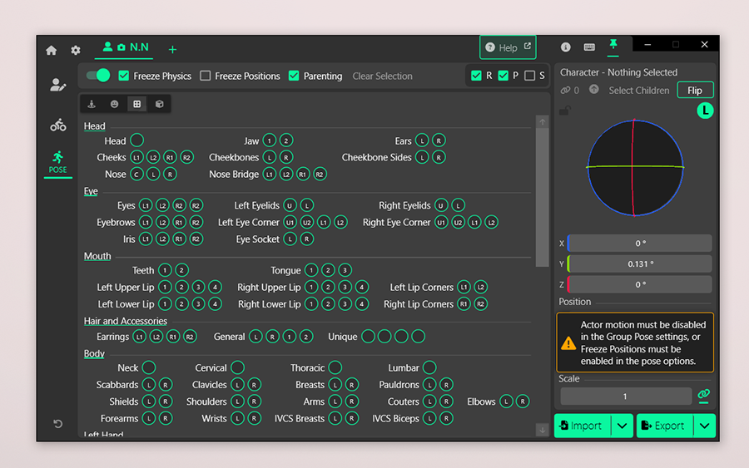Uncheck the Parenting checkbox
This screenshot has width=749, height=468.
pyautogui.click(x=294, y=76)
